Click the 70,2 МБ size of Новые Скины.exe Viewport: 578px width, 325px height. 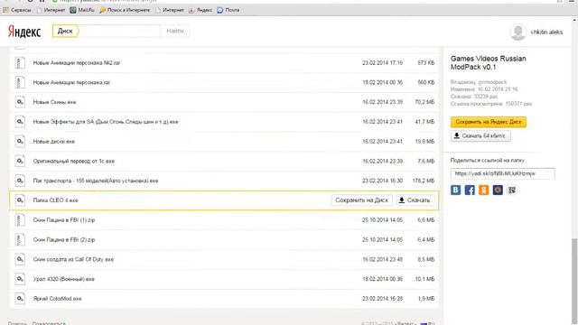coord(424,102)
